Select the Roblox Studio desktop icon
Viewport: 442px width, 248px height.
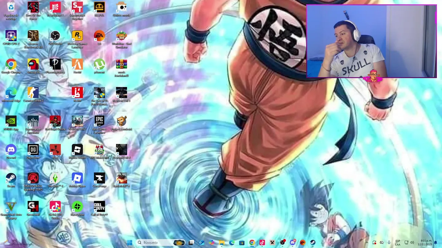77,152
